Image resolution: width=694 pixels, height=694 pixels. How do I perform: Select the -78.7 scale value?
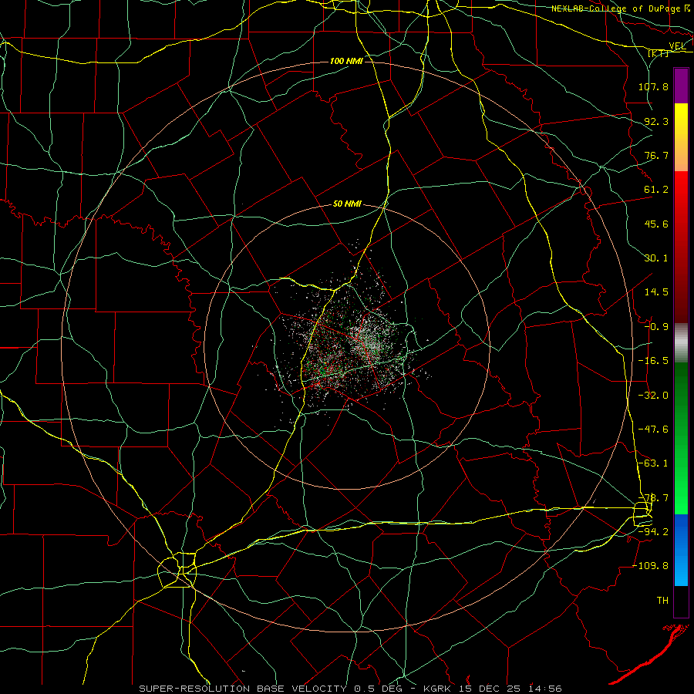[x=653, y=498]
